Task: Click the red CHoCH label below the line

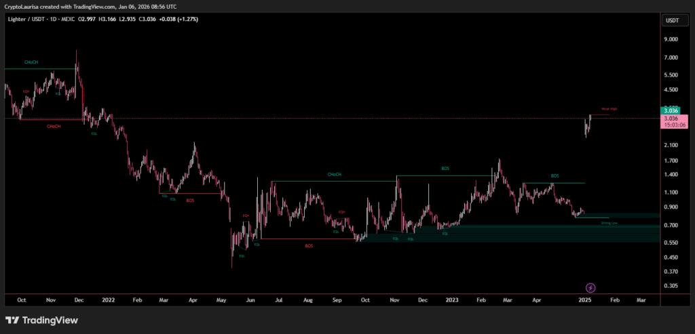Action: tap(54, 126)
